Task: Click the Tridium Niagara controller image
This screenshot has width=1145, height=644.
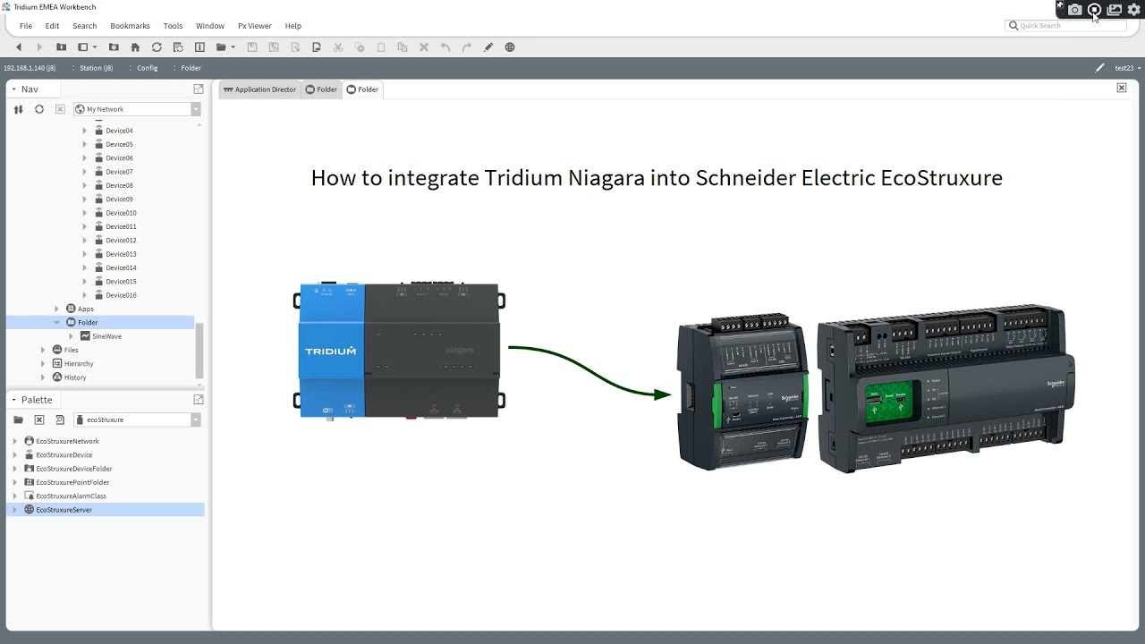Action: (400, 351)
